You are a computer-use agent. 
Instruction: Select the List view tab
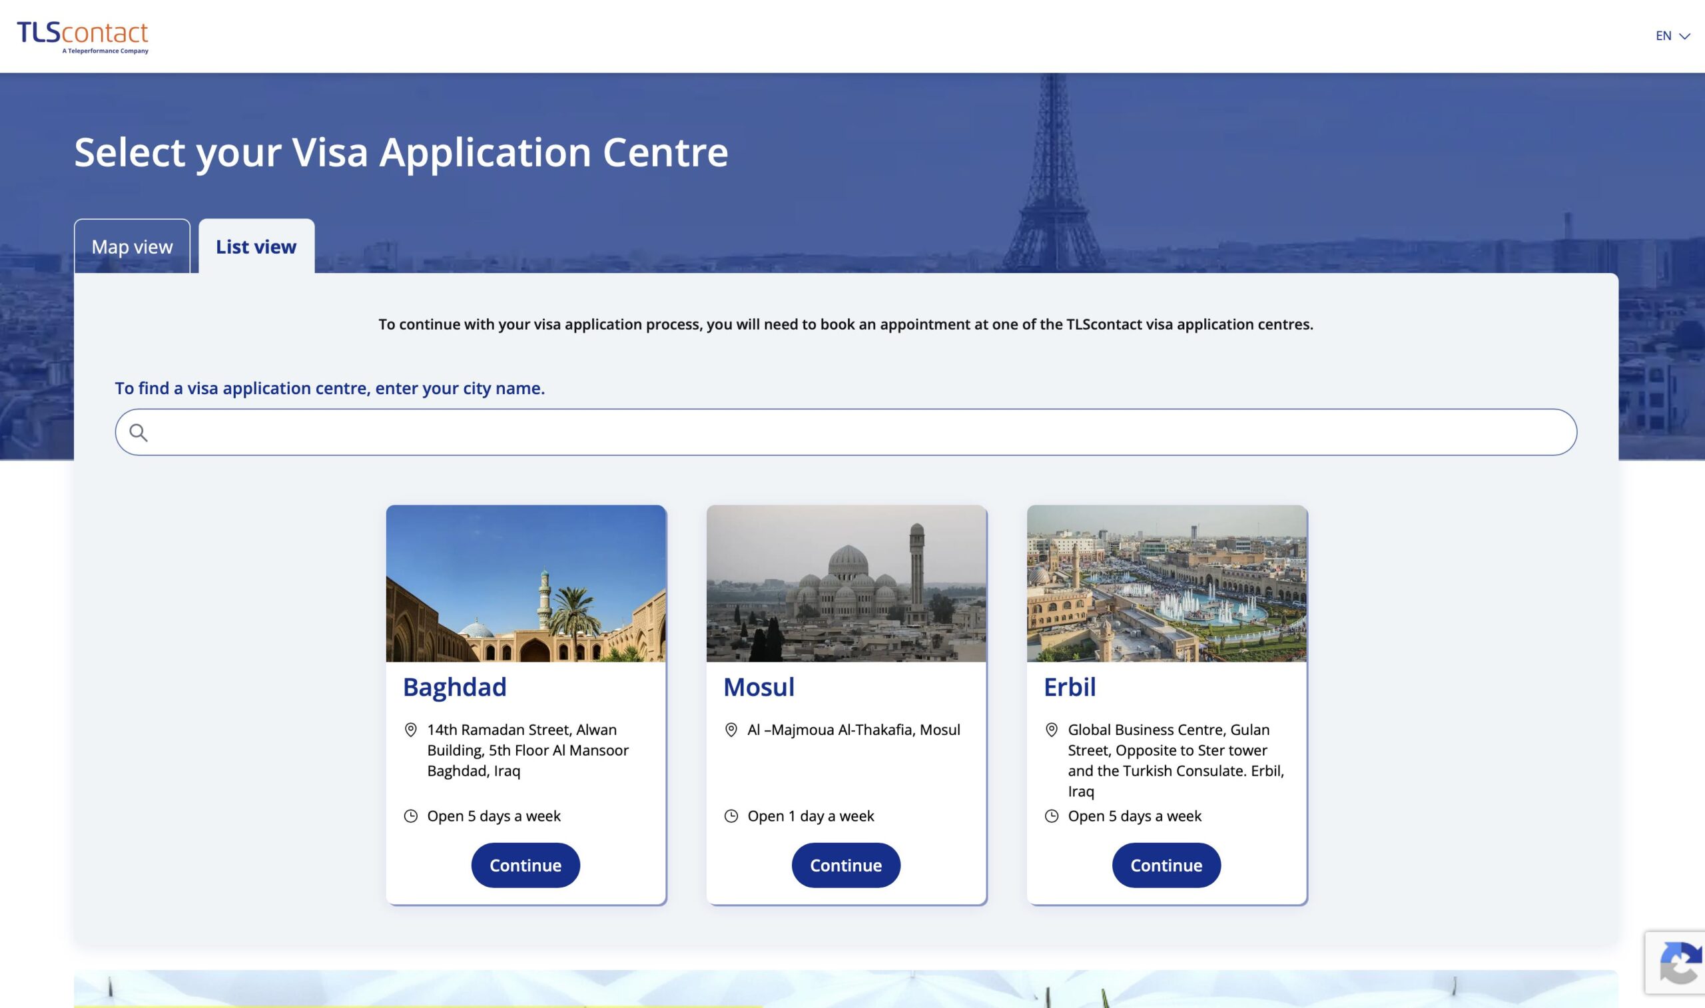coord(256,246)
